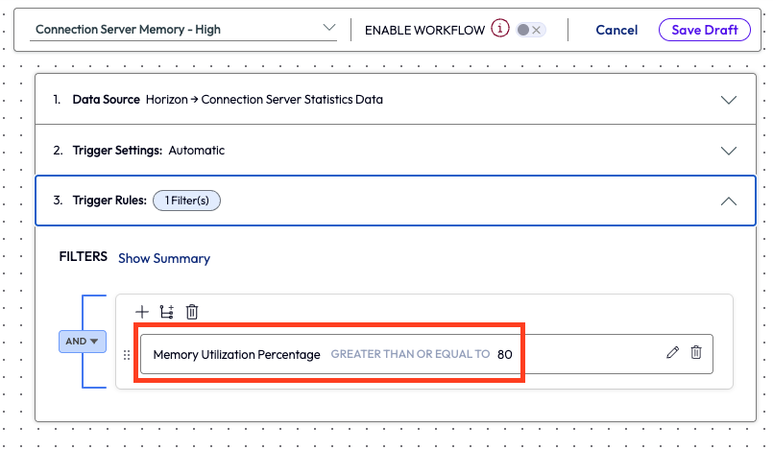
Task: Click the Save Draft button
Action: pyautogui.click(x=704, y=30)
